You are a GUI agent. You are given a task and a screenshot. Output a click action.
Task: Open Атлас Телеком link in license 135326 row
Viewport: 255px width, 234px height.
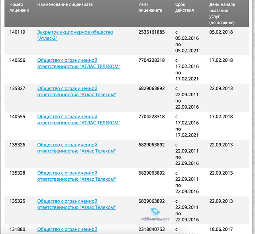click(76, 148)
